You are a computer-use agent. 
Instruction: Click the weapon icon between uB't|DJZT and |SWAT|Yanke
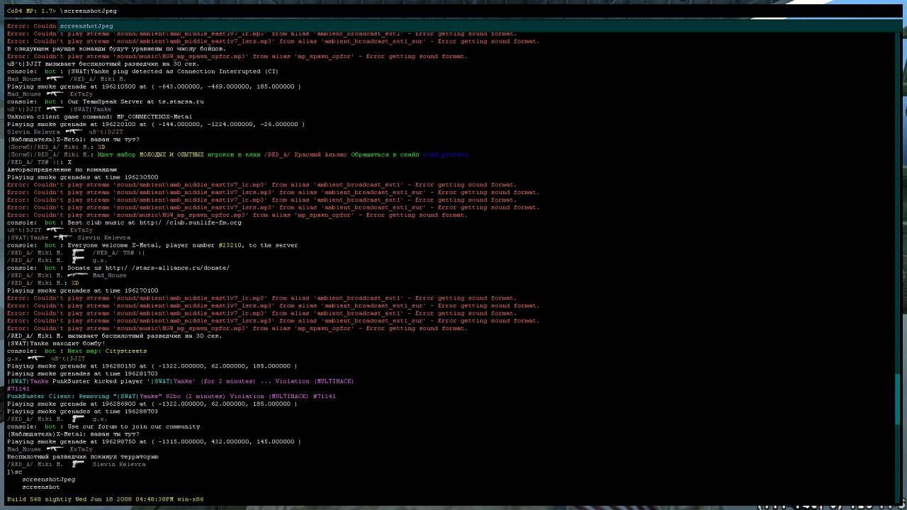[55, 109]
